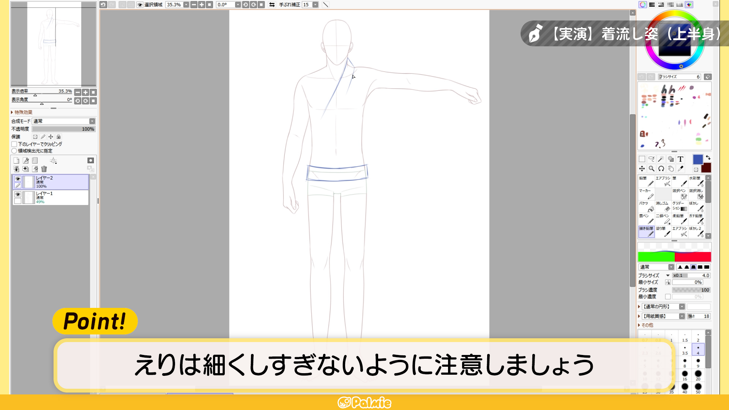Toggle layer lock protection icon
Viewport: 729px width, 410px height.
point(58,137)
